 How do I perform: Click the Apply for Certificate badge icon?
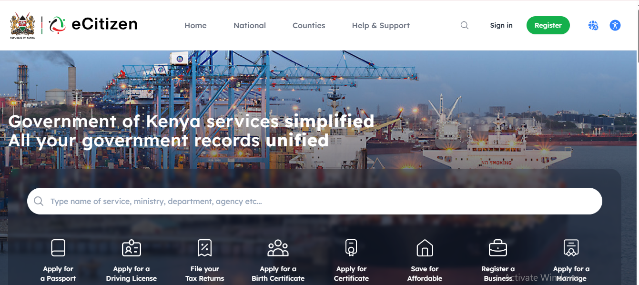351,248
